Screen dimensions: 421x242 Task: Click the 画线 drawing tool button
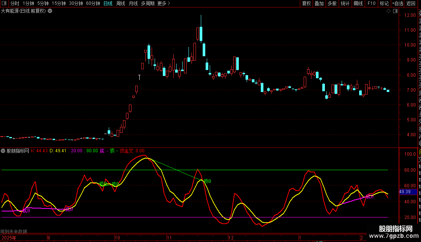[358, 4]
